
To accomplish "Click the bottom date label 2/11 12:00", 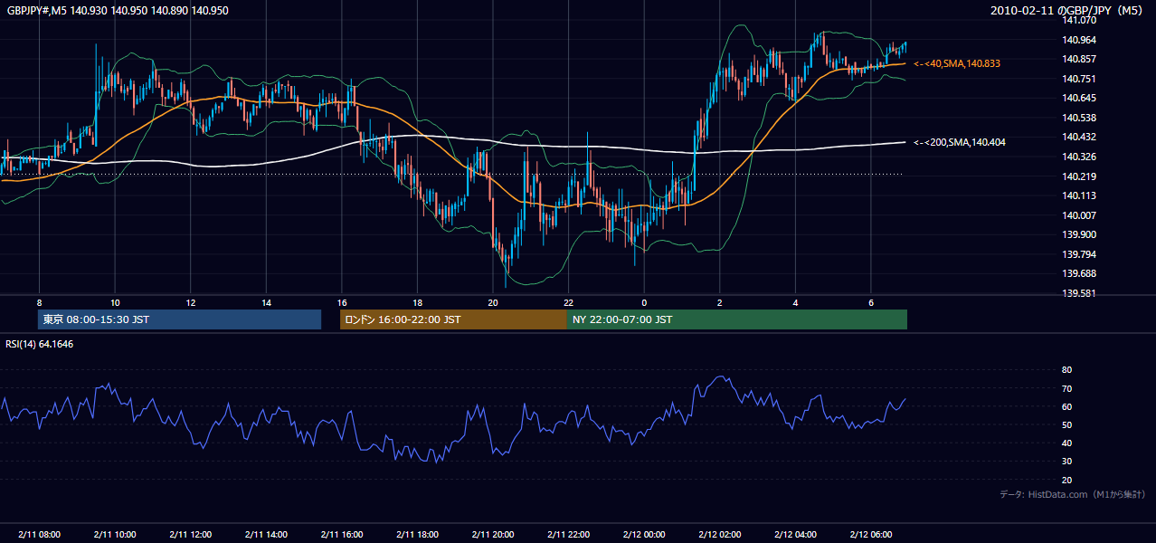I will pyautogui.click(x=191, y=535).
